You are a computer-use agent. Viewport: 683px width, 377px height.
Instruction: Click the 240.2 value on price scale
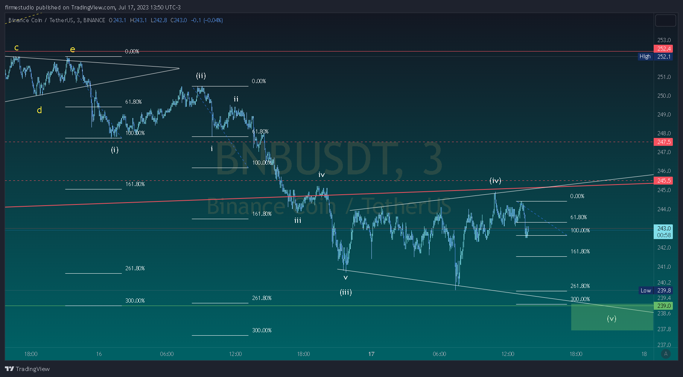(x=664, y=283)
